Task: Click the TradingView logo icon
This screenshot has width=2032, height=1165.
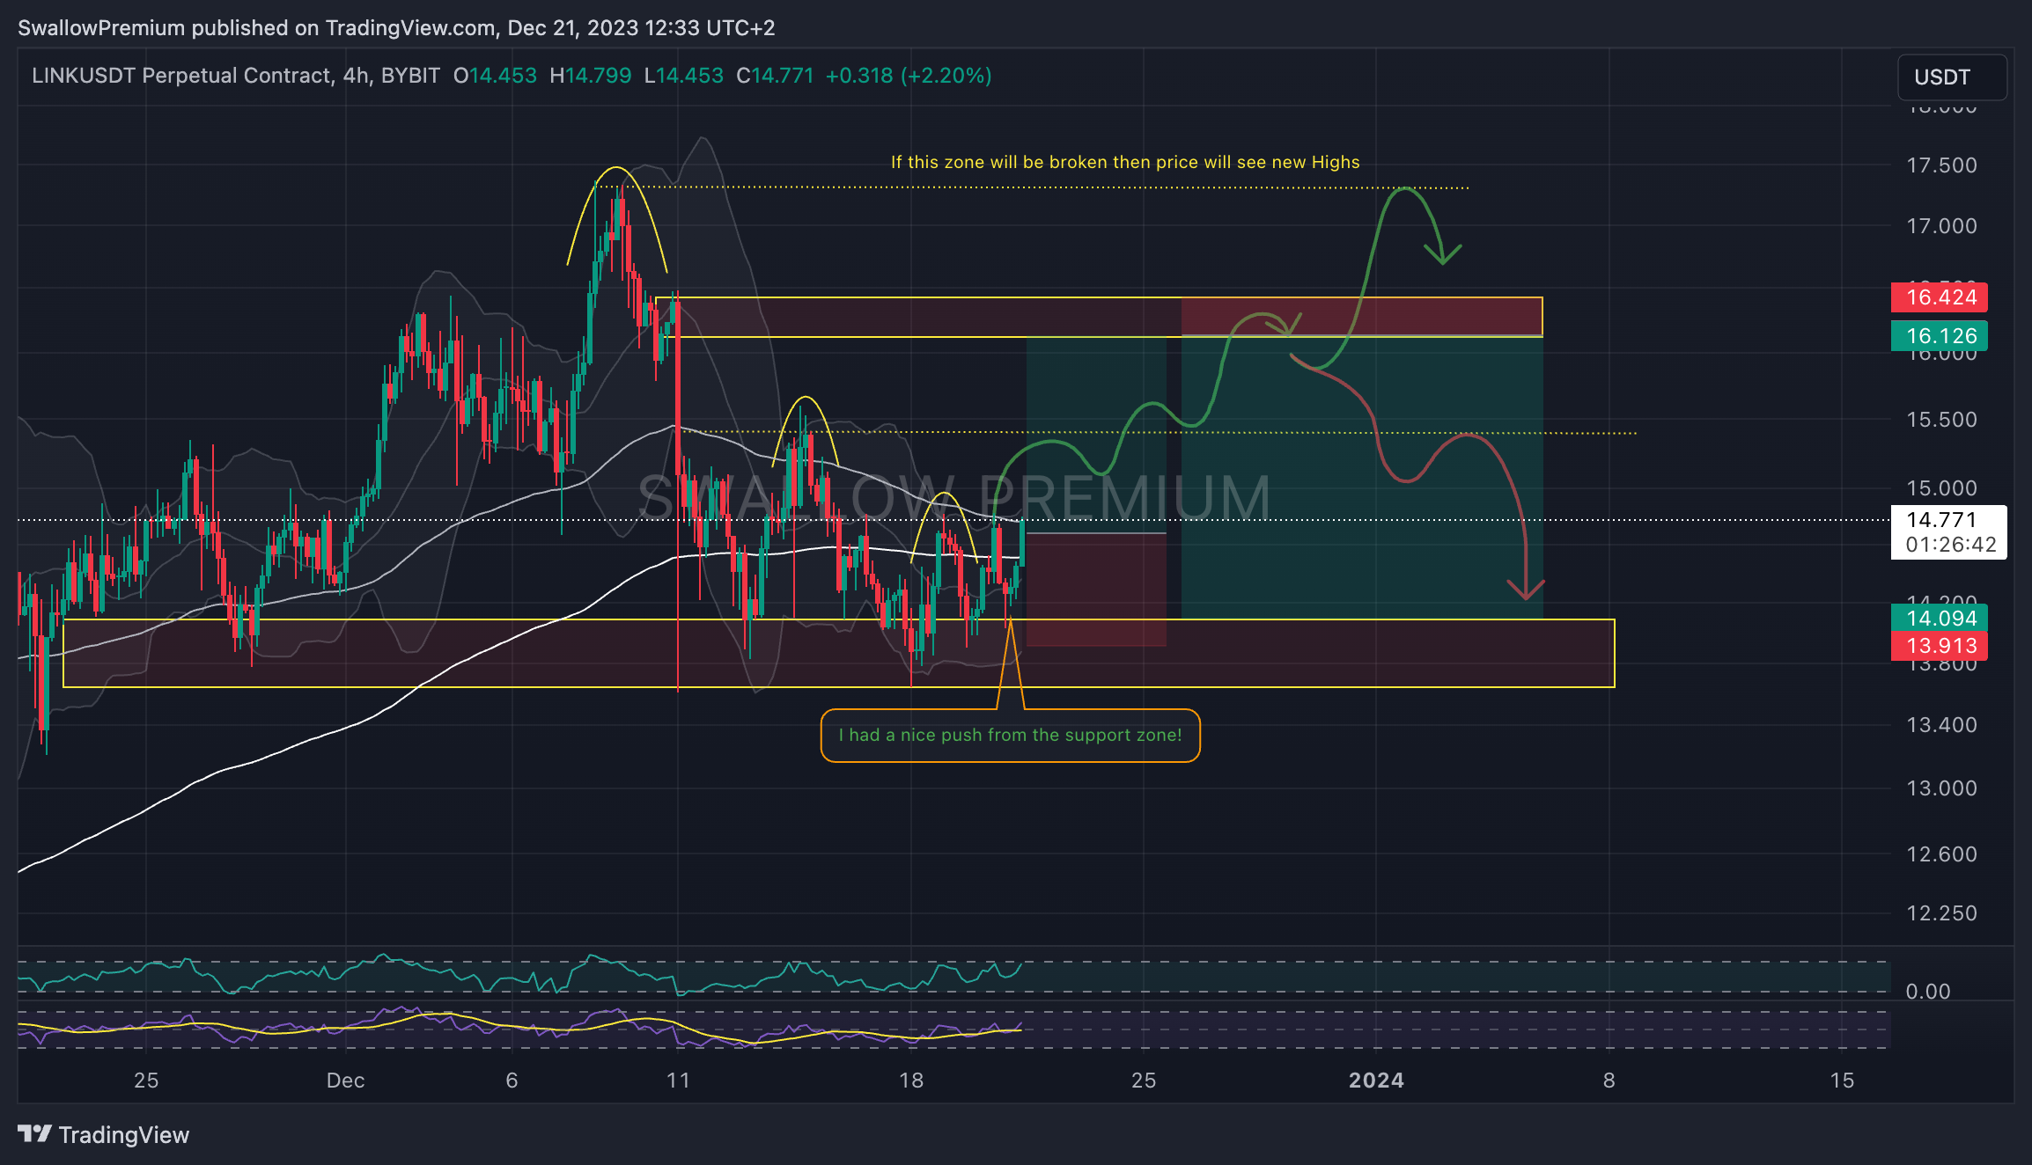Action: (x=35, y=1134)
